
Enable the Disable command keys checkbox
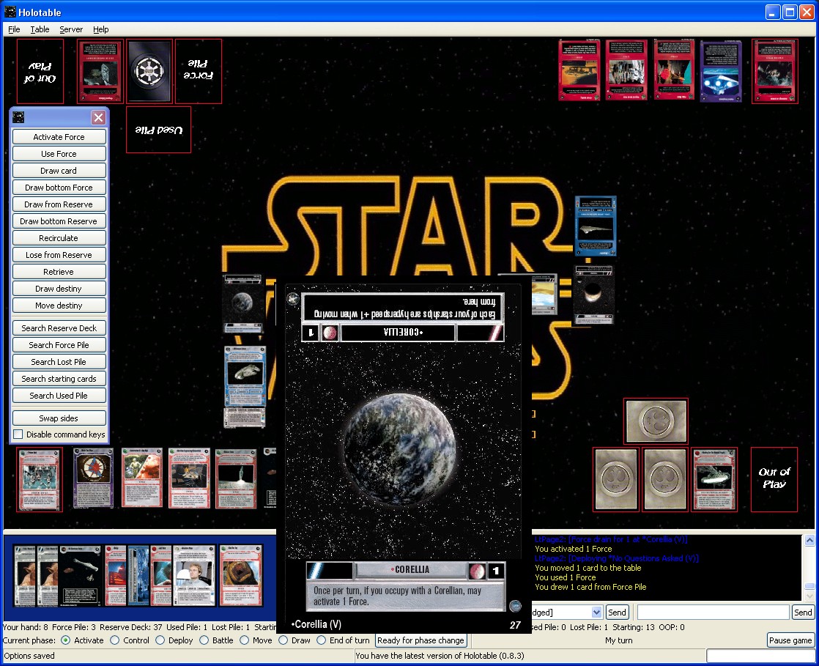coord(18,434)
